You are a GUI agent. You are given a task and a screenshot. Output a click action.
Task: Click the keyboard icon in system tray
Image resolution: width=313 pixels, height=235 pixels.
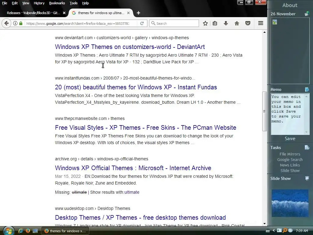click(268, 231)
